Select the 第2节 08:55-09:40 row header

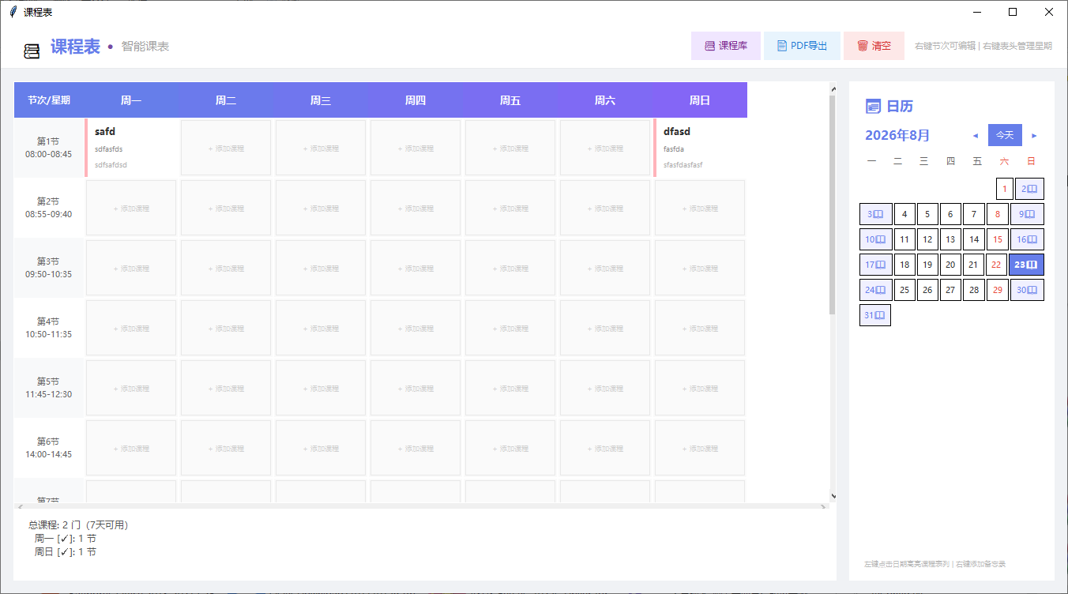pyautogui.click(x=49, y=208)
